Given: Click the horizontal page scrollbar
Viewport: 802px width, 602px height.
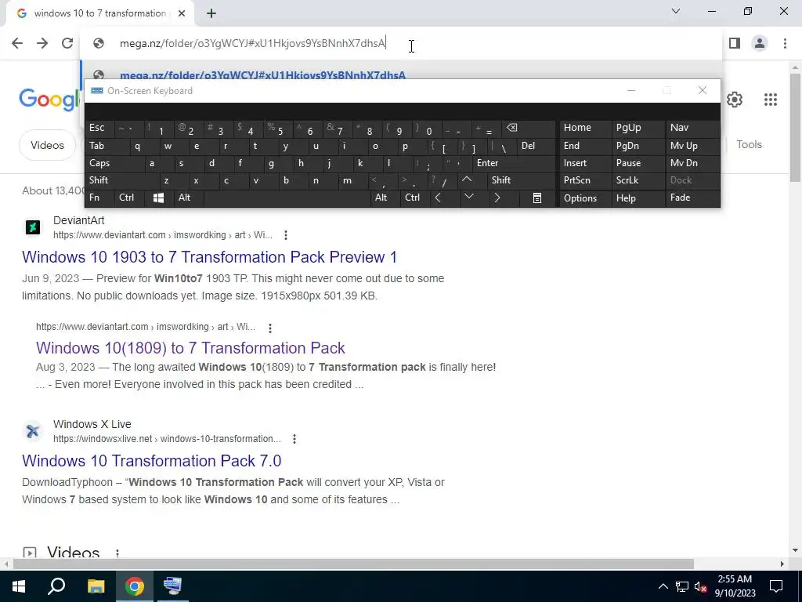Looking at the screenshot, I should coord(353,564).
